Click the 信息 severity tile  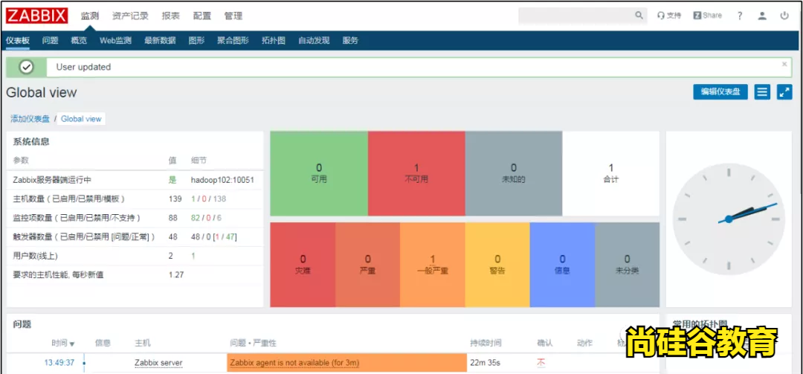click(562, 265)
